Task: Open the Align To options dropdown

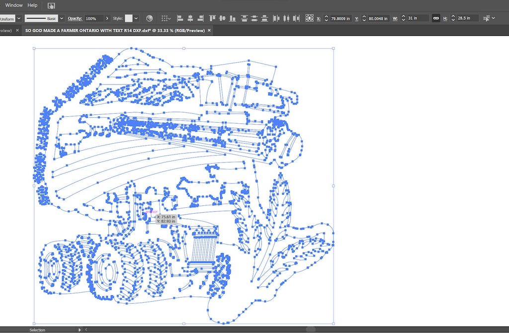Action: pos(166,18)
